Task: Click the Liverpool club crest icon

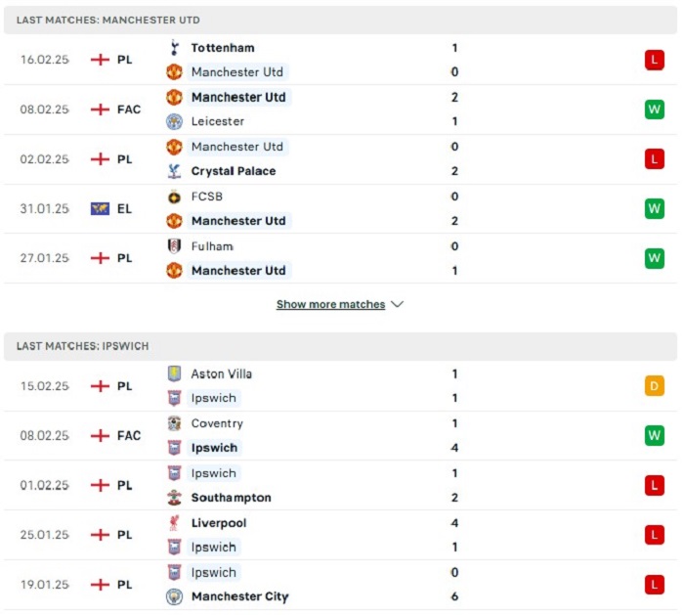Action: pyautogui.click(x=175, y=523)
